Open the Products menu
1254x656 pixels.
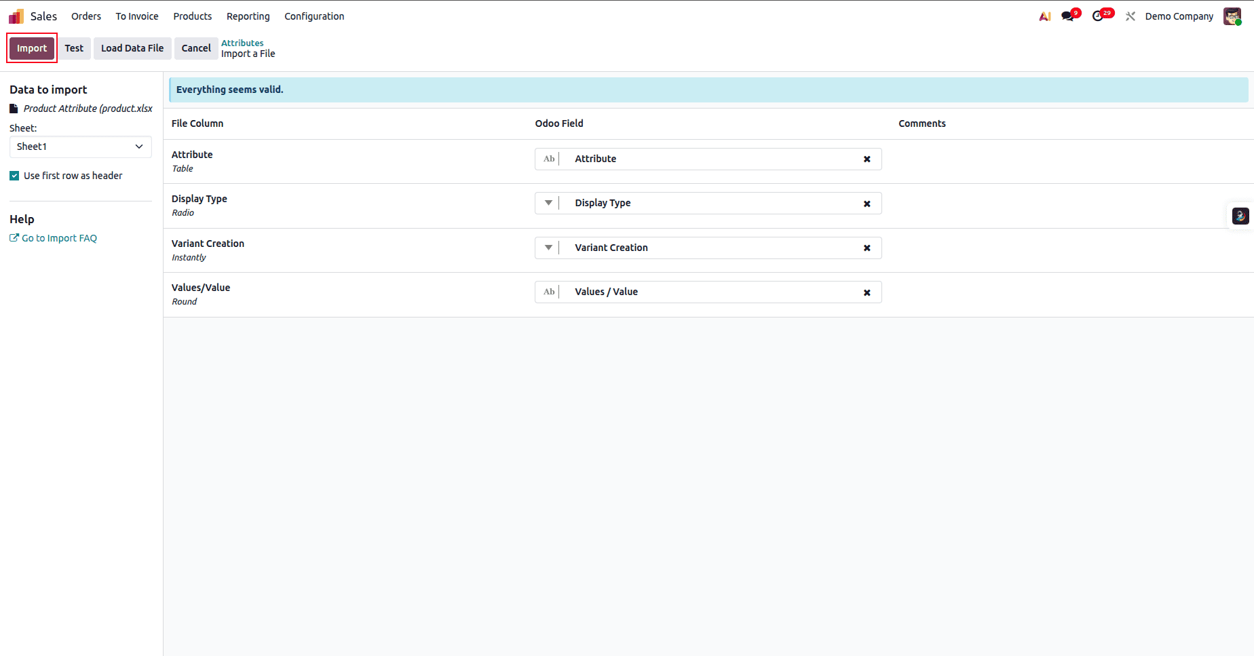pyautogui.click(x=192, y=16)
